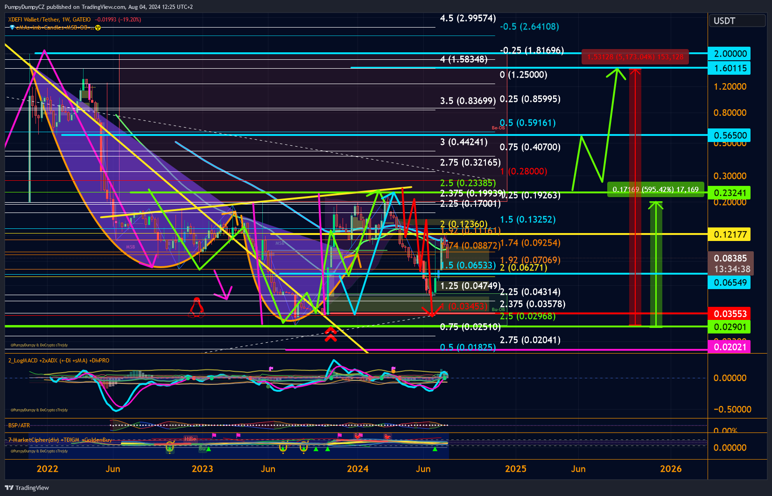Screen dimensions: 772x496
Task: Select the 0.23241 green price label
Action: pos(730,193)
